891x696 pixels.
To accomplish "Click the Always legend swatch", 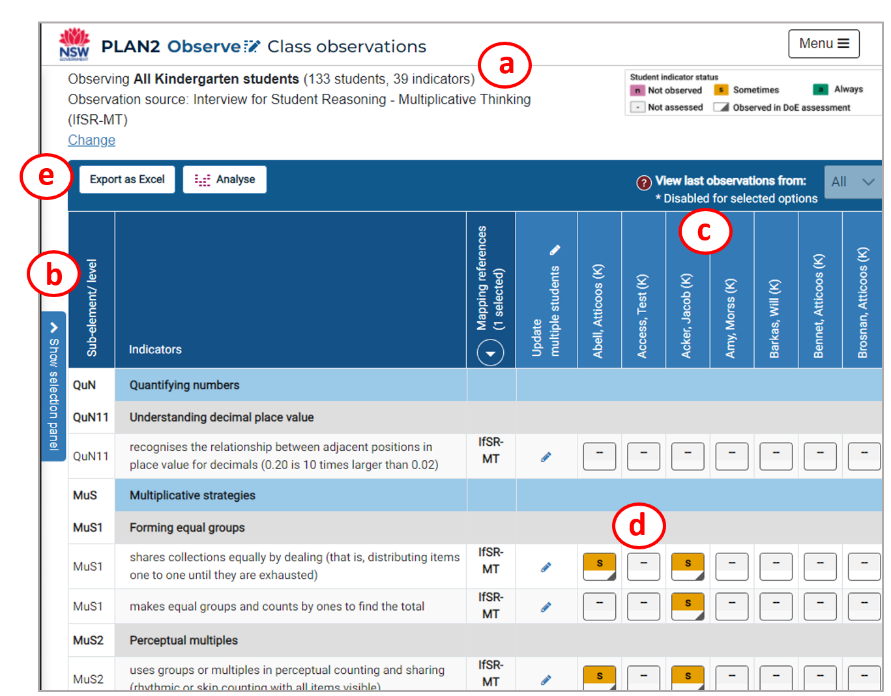I will point(820,89).
